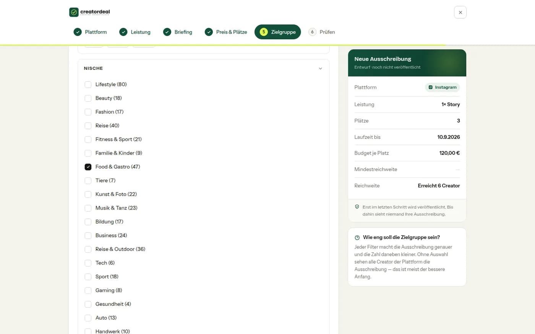
Task: Jump to the Prüfen step
Action: [x=322, y=32]
